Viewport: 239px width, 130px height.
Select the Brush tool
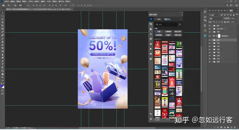point(2,38)
